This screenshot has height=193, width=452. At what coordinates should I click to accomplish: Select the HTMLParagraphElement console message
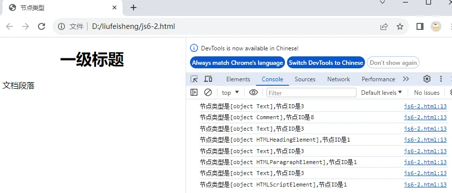pos(278,162)
